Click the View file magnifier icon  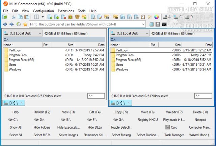point(93,17)
